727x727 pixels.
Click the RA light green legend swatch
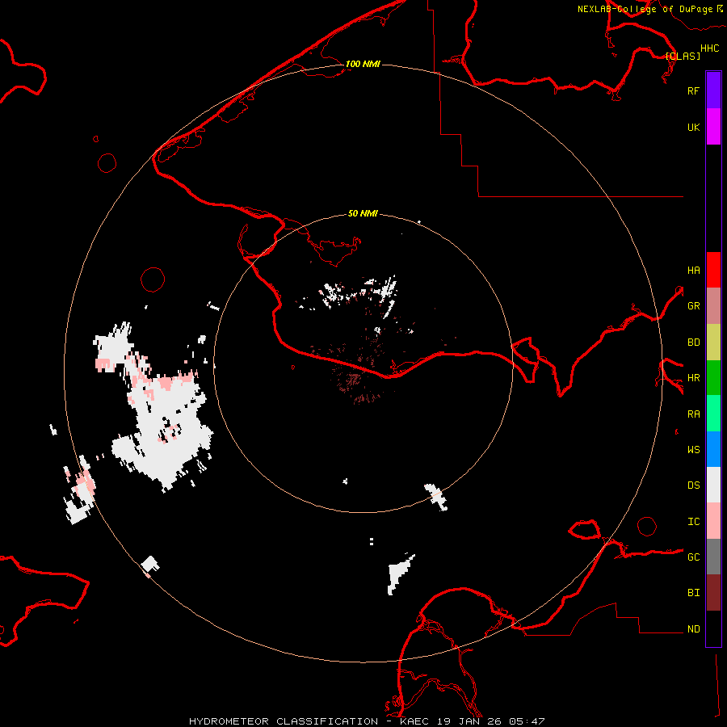(713, 414)
